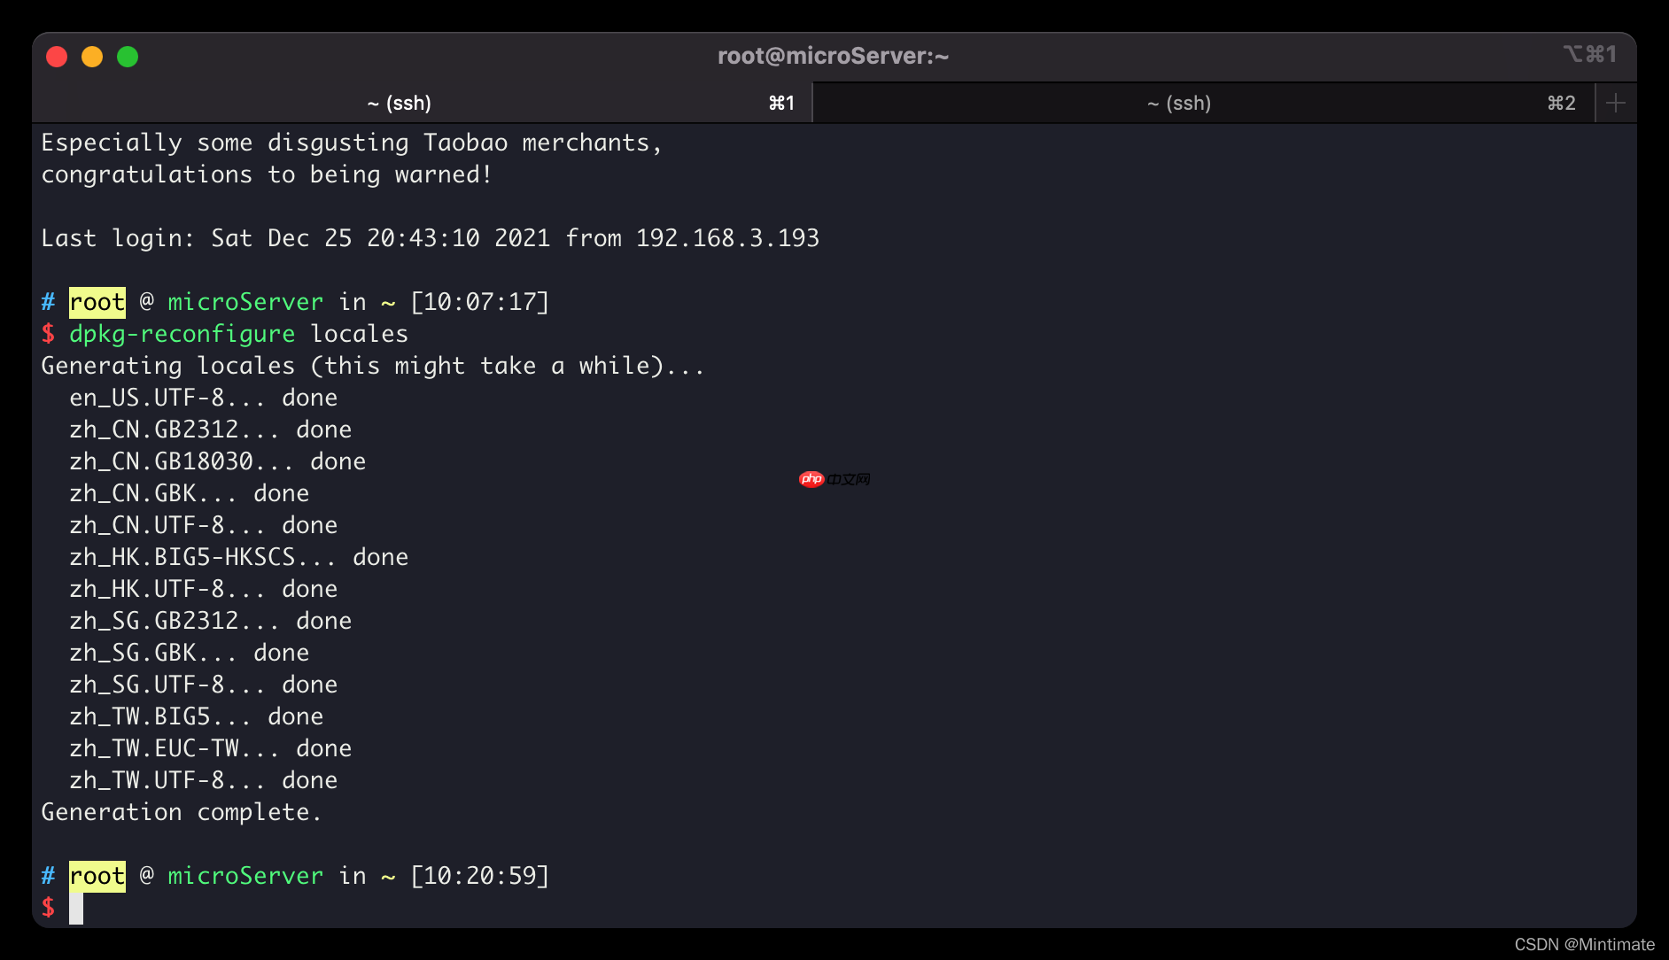Click the microServer hostname text
The width and height of the screenshot is (1669, 960).
tap(245, 876)
